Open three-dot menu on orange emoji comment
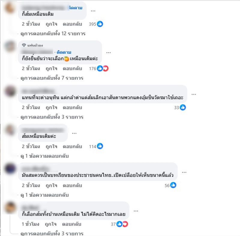The height and width of the screenshot is (236, 240). coord(109,53)
